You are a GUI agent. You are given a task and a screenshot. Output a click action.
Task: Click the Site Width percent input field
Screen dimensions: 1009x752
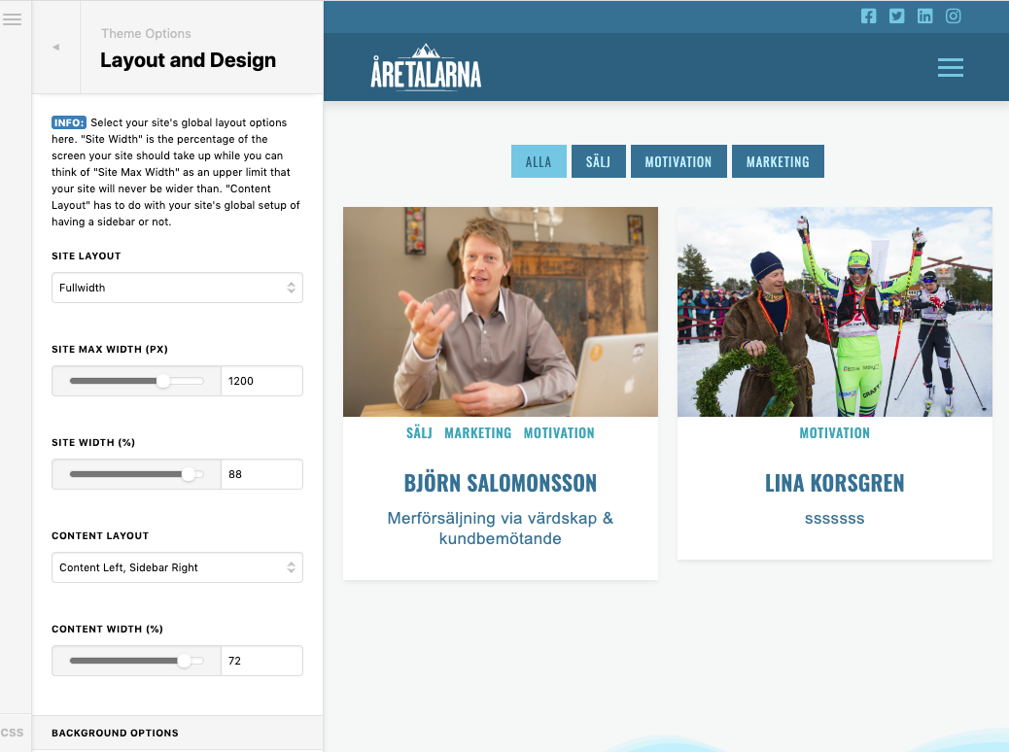pos(261,474)
